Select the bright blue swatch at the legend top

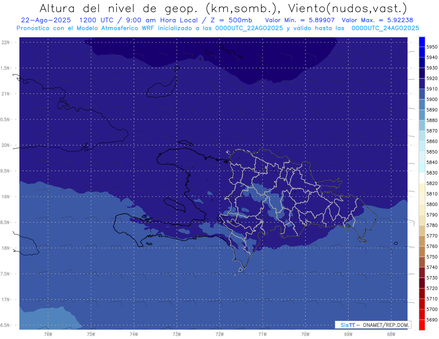421,41
